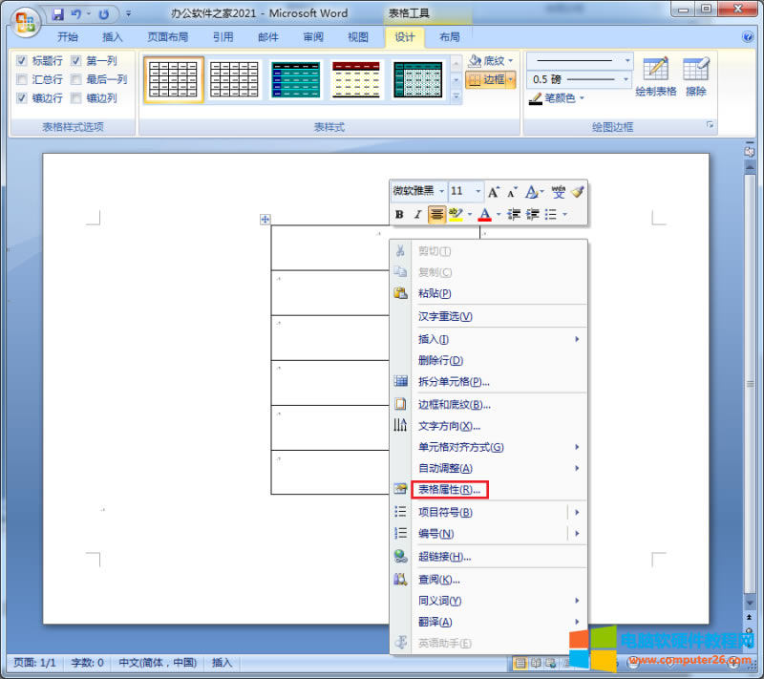Apply bullets from mini toolbar
This screenshot has height=679, width=764.
click(x=551, y=214)
